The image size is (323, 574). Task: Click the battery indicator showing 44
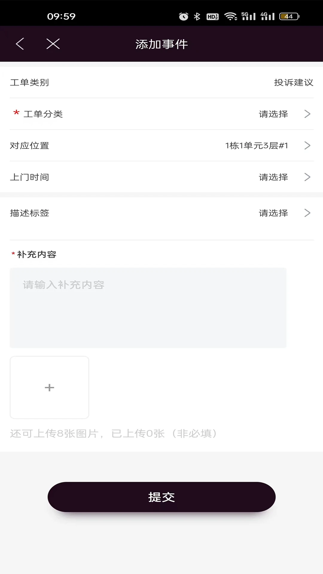[x=288, y=16]
